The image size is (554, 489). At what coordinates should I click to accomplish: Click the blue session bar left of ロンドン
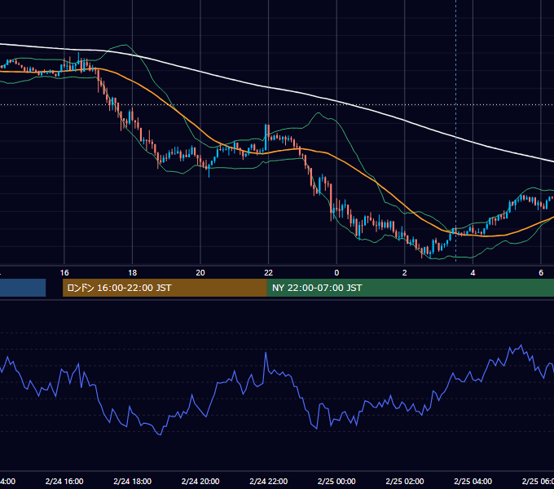[x=23, y=288]
